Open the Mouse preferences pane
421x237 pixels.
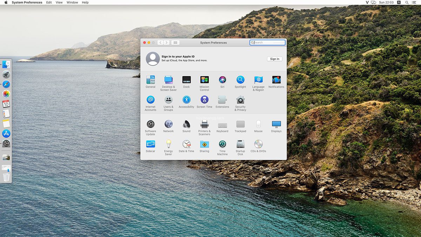coord(258,126)
